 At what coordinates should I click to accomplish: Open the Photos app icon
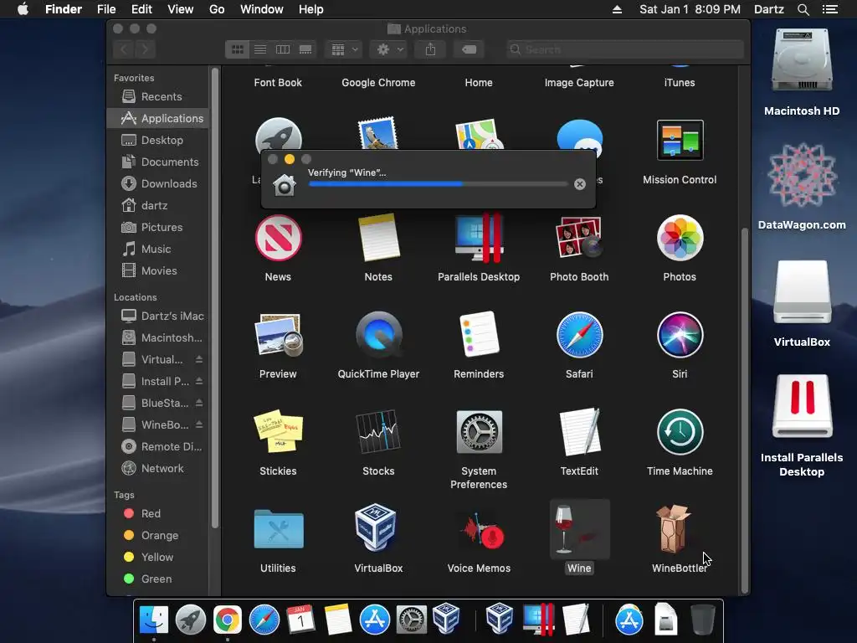(680, 238)
